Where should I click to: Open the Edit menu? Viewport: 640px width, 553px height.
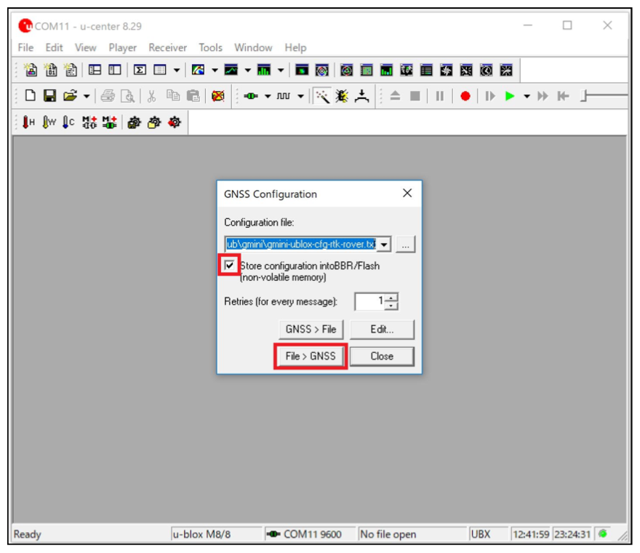tap(55, 48)
